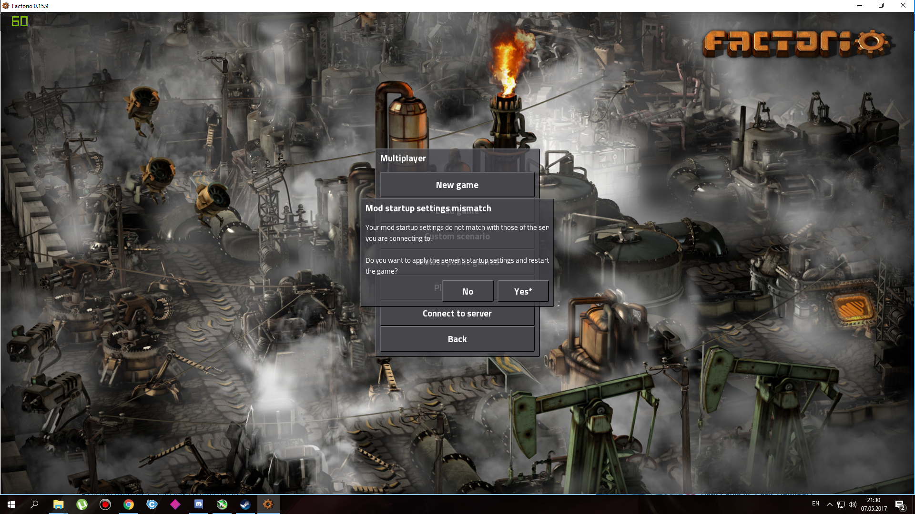
Task: Open the taskbar search magnifier
Action: click(34, 504)
